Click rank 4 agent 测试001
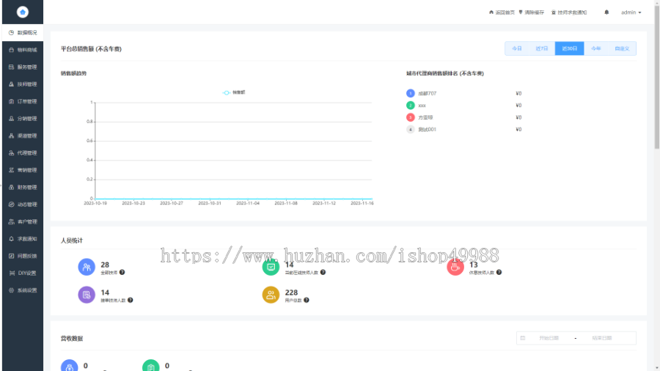The width and height of the screenshot is (660, 371). [428, 130]
